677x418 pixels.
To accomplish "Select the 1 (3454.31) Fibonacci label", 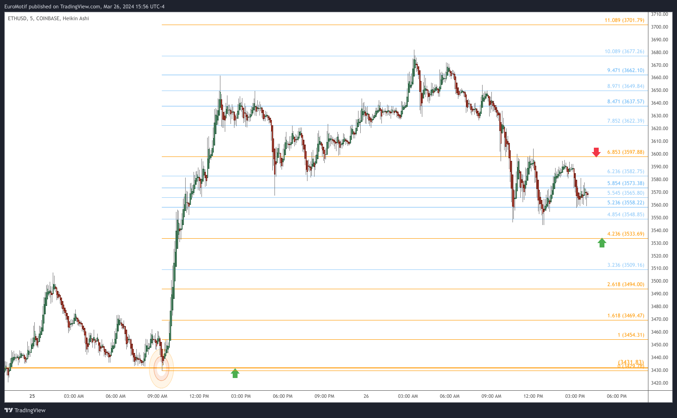I will coord(631,335).
